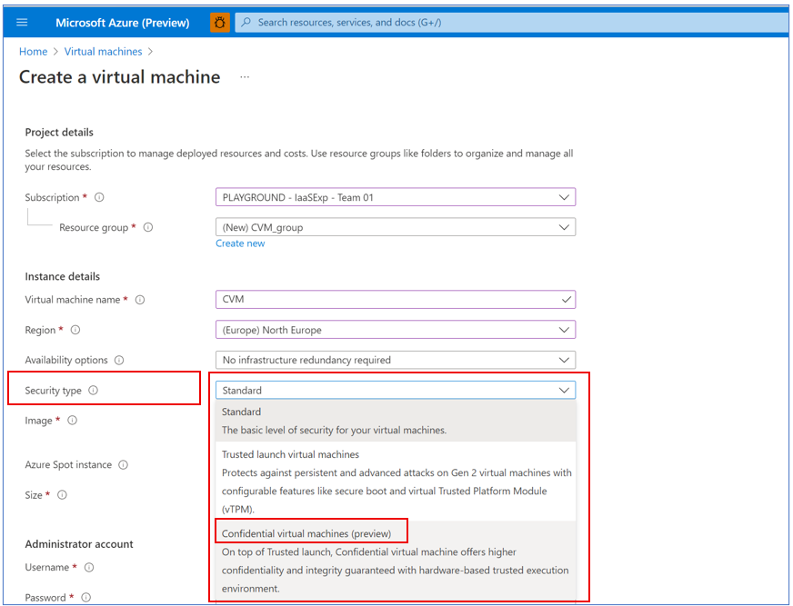Click the Instance details heading

click(62, 276)
